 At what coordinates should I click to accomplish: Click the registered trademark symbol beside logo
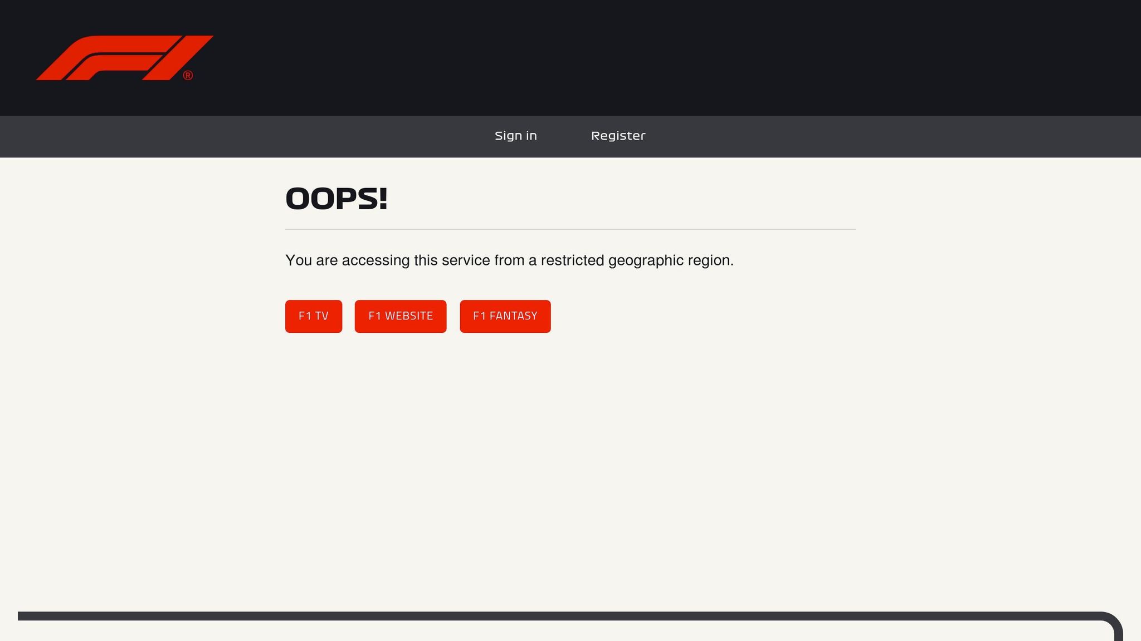pos(188,75)
